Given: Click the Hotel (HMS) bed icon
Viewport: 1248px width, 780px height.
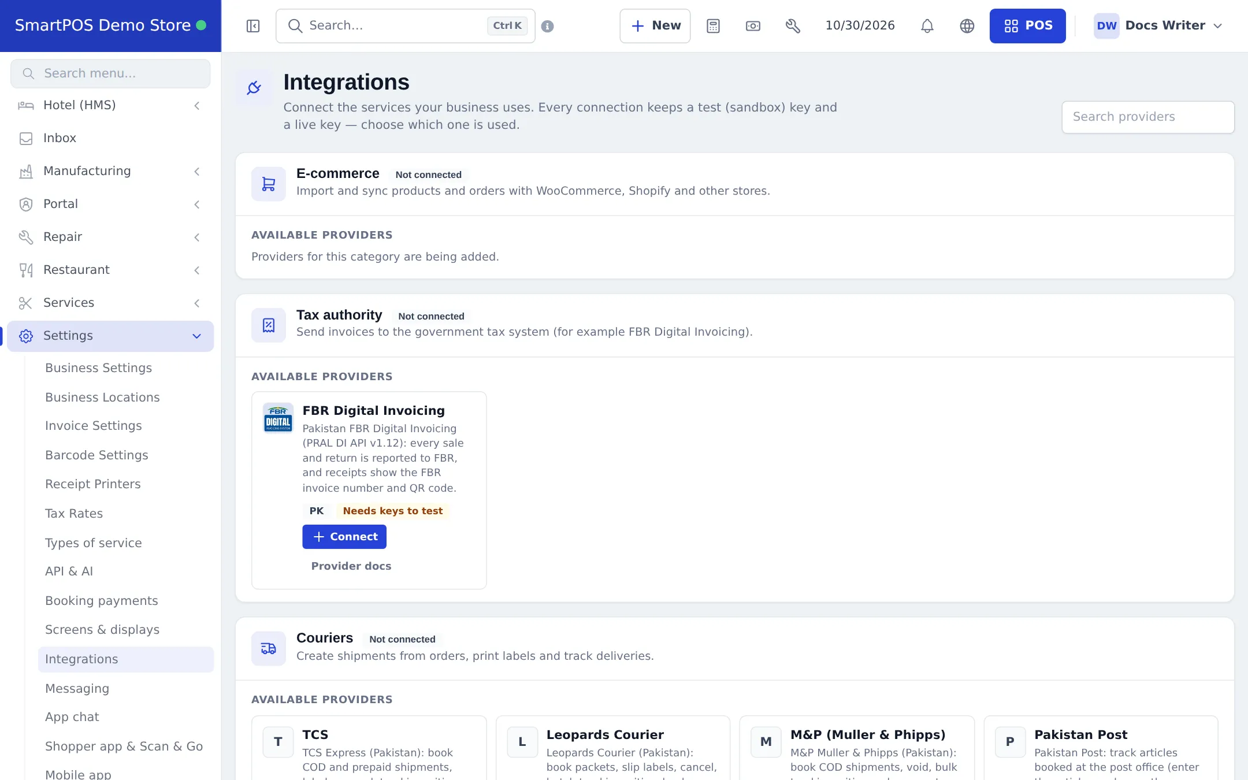Looking at the screenshot, I should coord(26,105).
